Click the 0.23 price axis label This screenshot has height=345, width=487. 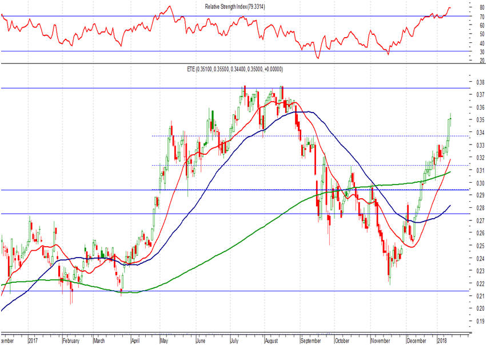click(x=481, y=271)
